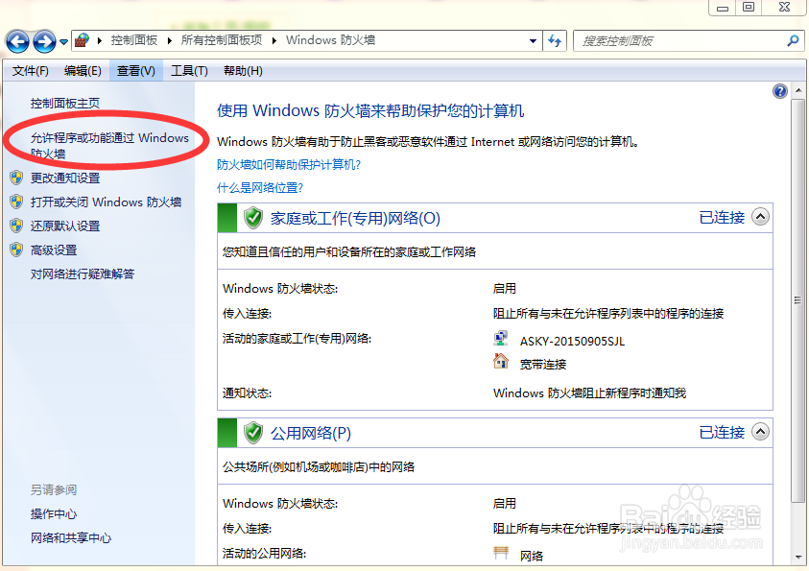The image size is (809, 571).
Task: Click the 宽带连接 house icon
Action: [500, 361]
